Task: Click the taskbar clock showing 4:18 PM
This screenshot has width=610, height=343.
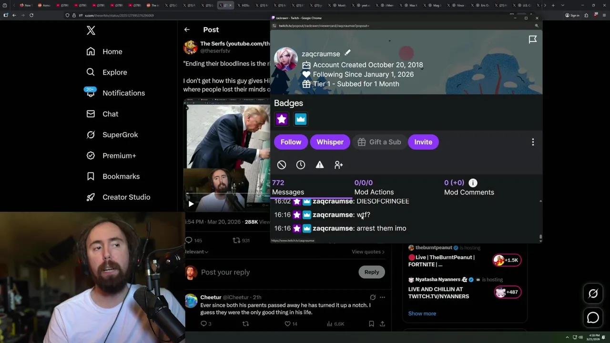Action: (594, 337)
